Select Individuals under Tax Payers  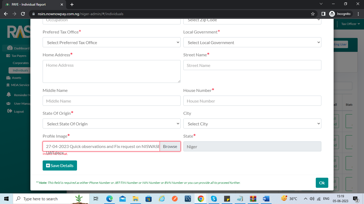19,70
